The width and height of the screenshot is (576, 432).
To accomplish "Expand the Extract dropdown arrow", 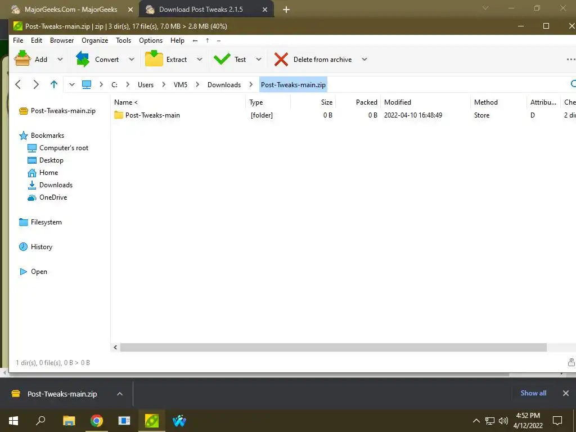I will pos(200,59).
